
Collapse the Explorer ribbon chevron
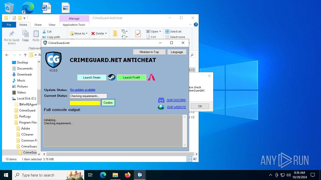(191, 24)
